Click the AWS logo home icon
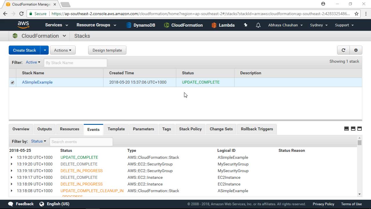Viewport: 371px width, 209px height. (x=23, y=25)
